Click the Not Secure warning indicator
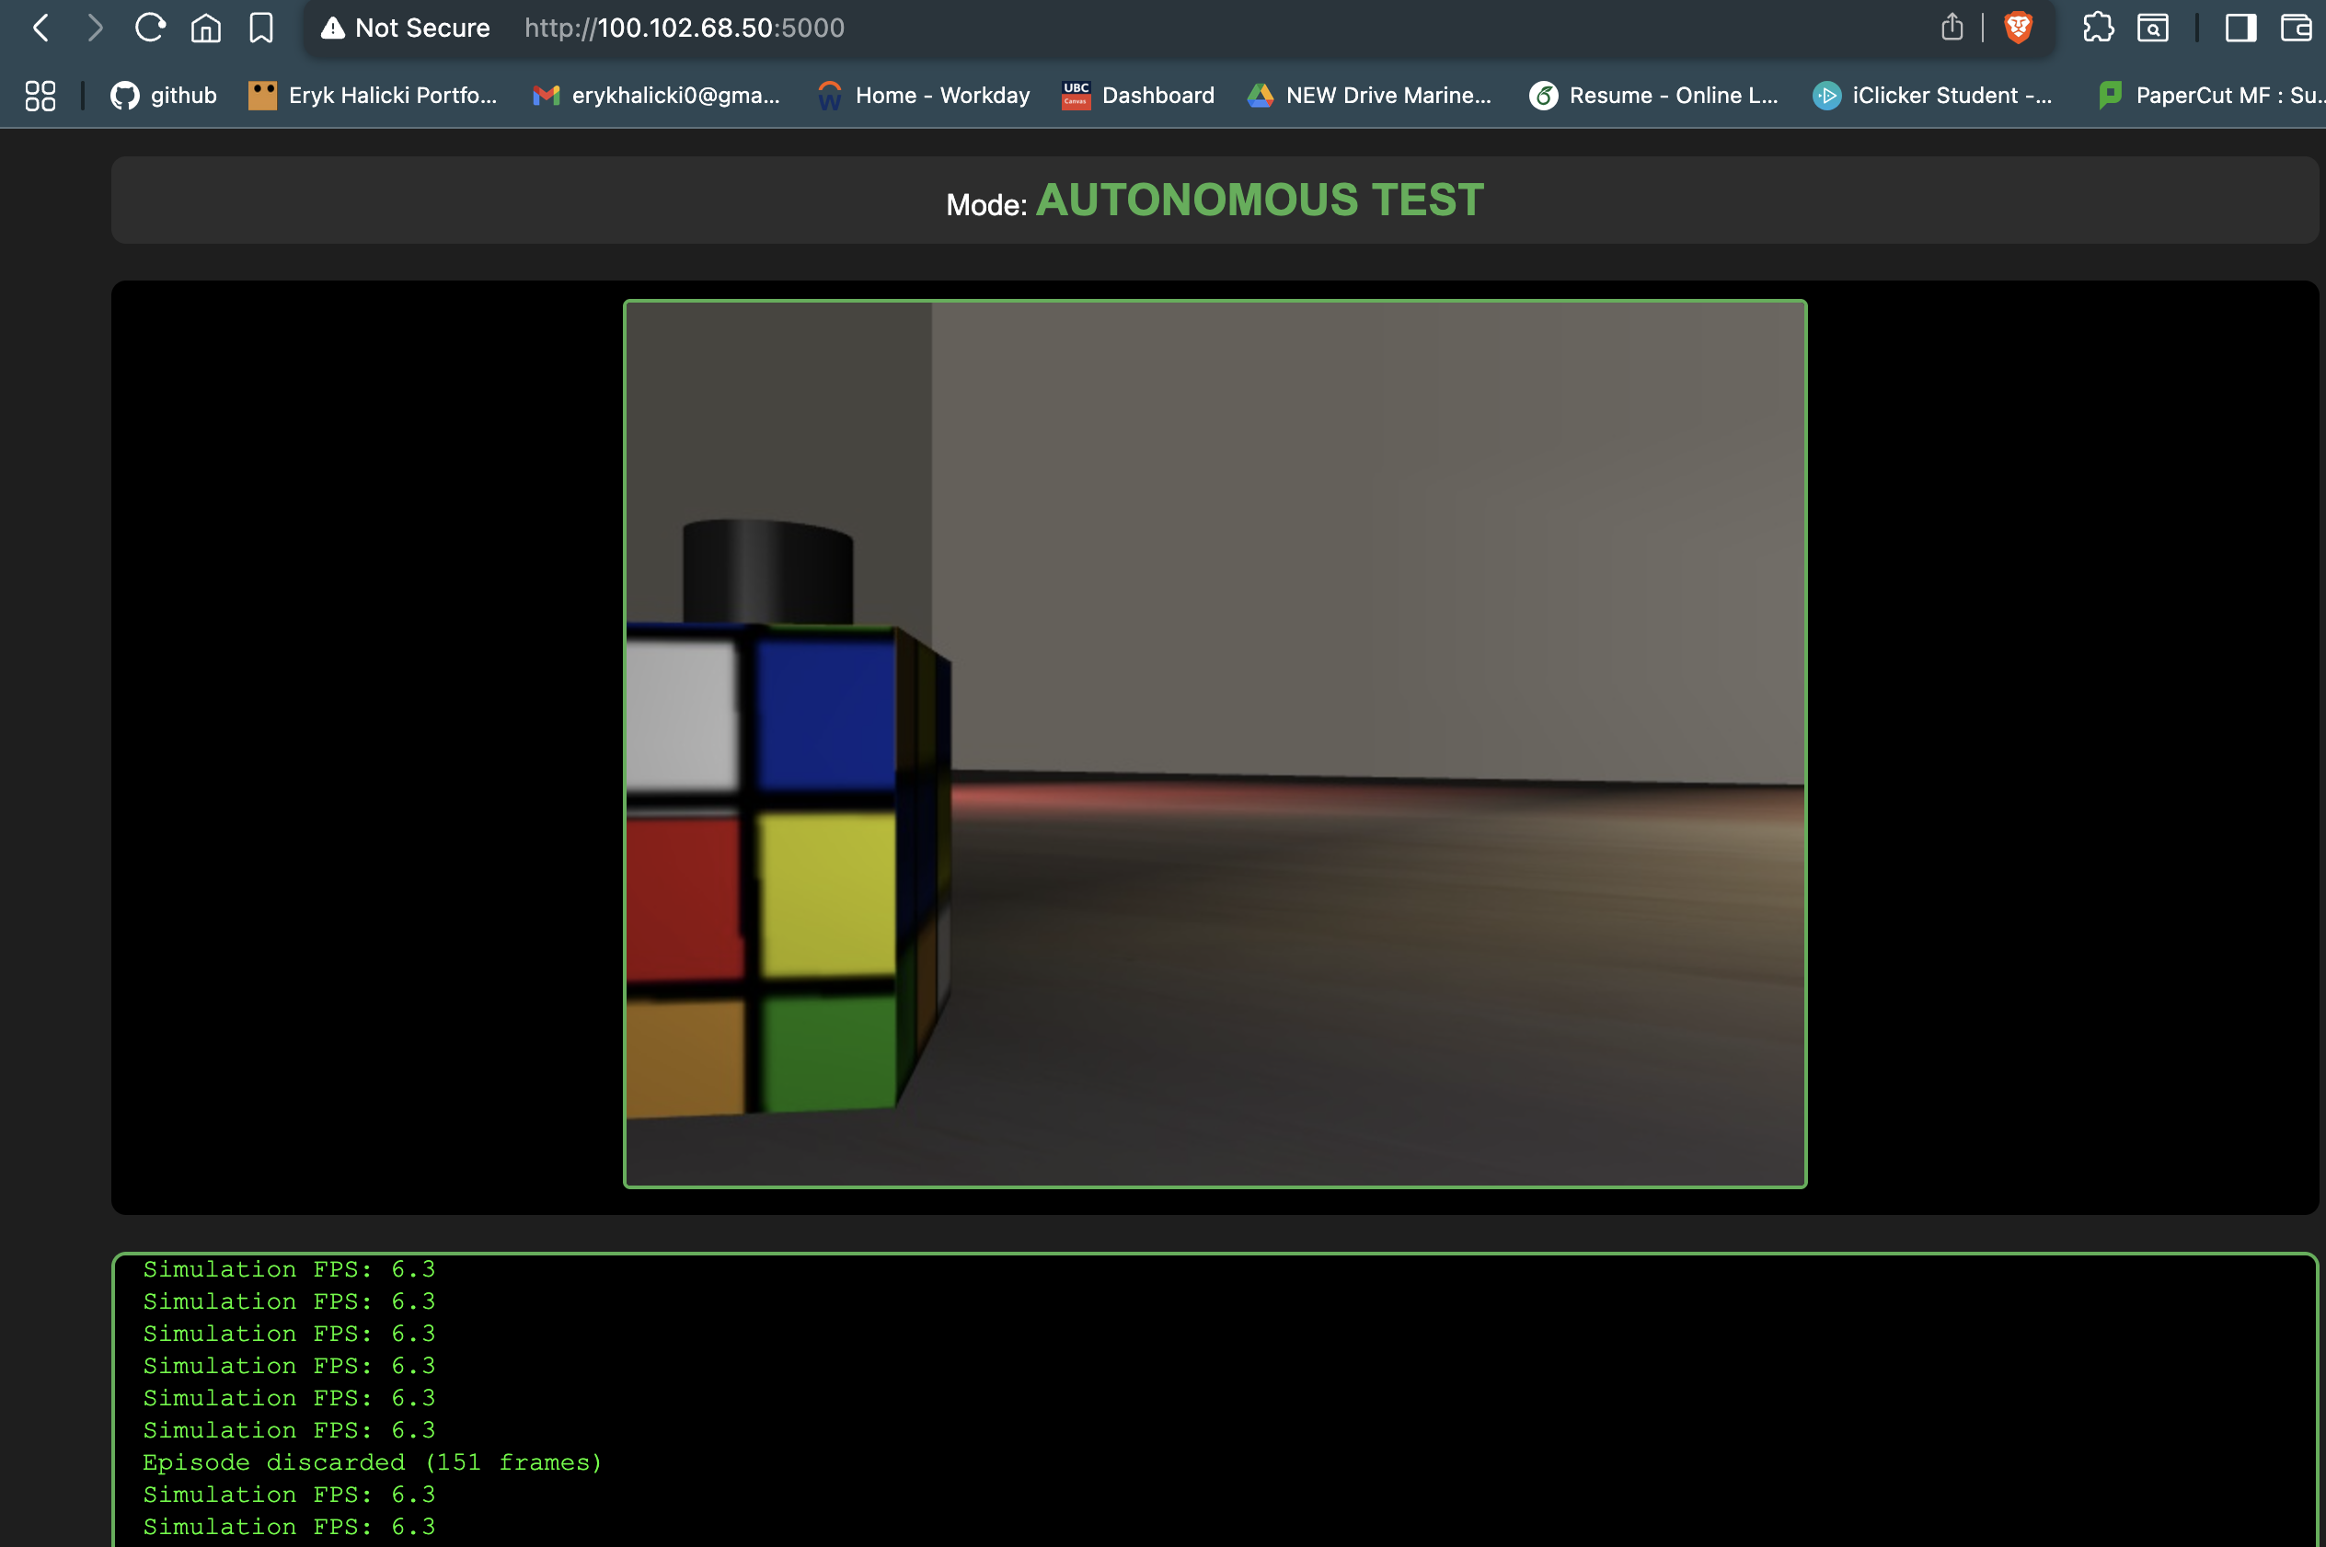Screen dimensions: 2326x1547 406,28
